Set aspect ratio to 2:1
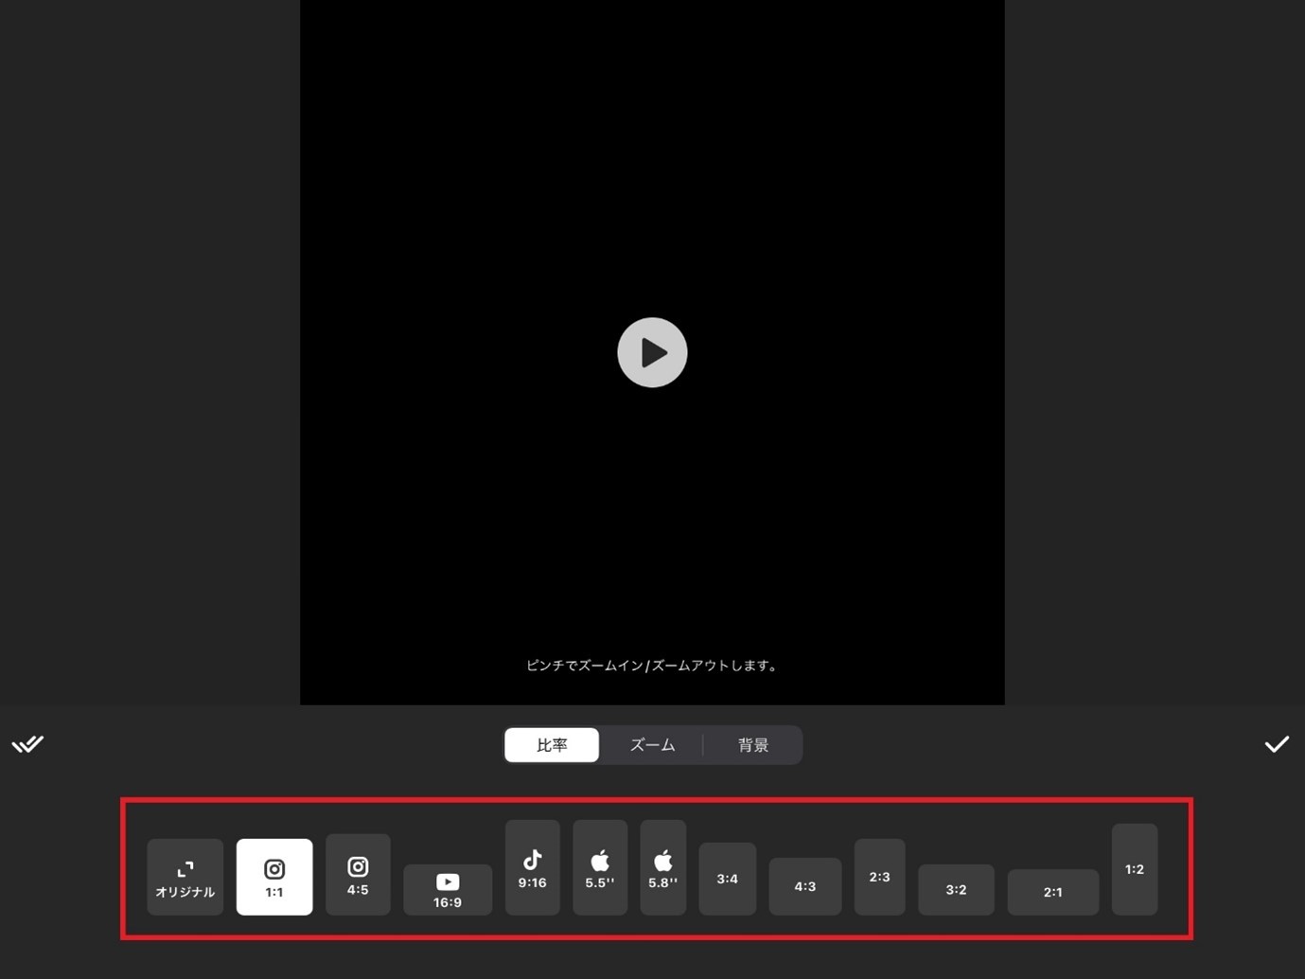This screenshot has height=979, width=1305. (1052, 892)
